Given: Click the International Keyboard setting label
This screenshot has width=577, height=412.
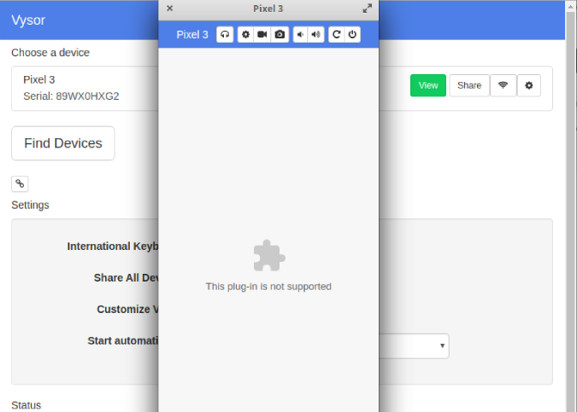Looking at the screenshot, I should point(113,246).
